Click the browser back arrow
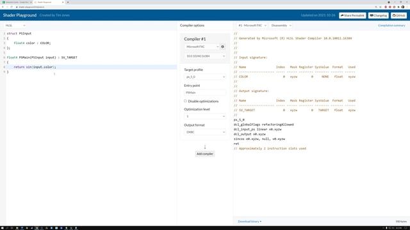The height and width of the screenshot is (230, 410). click(x=3, y=7)
